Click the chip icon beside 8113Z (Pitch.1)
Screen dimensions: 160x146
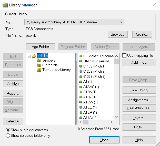coord(81,66)
